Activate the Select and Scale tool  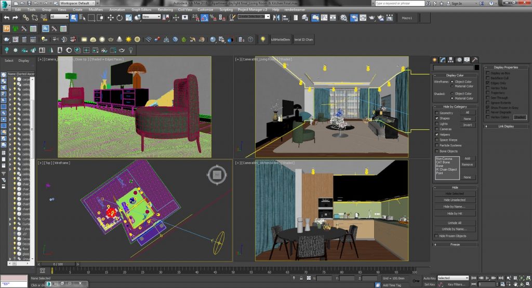(129, 18)
